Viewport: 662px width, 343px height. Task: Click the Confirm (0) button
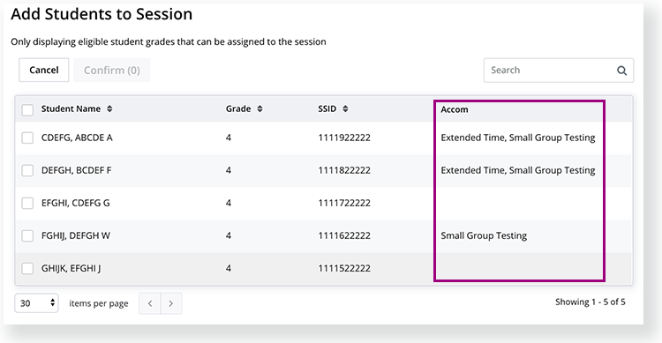click(x=112, y=70)
